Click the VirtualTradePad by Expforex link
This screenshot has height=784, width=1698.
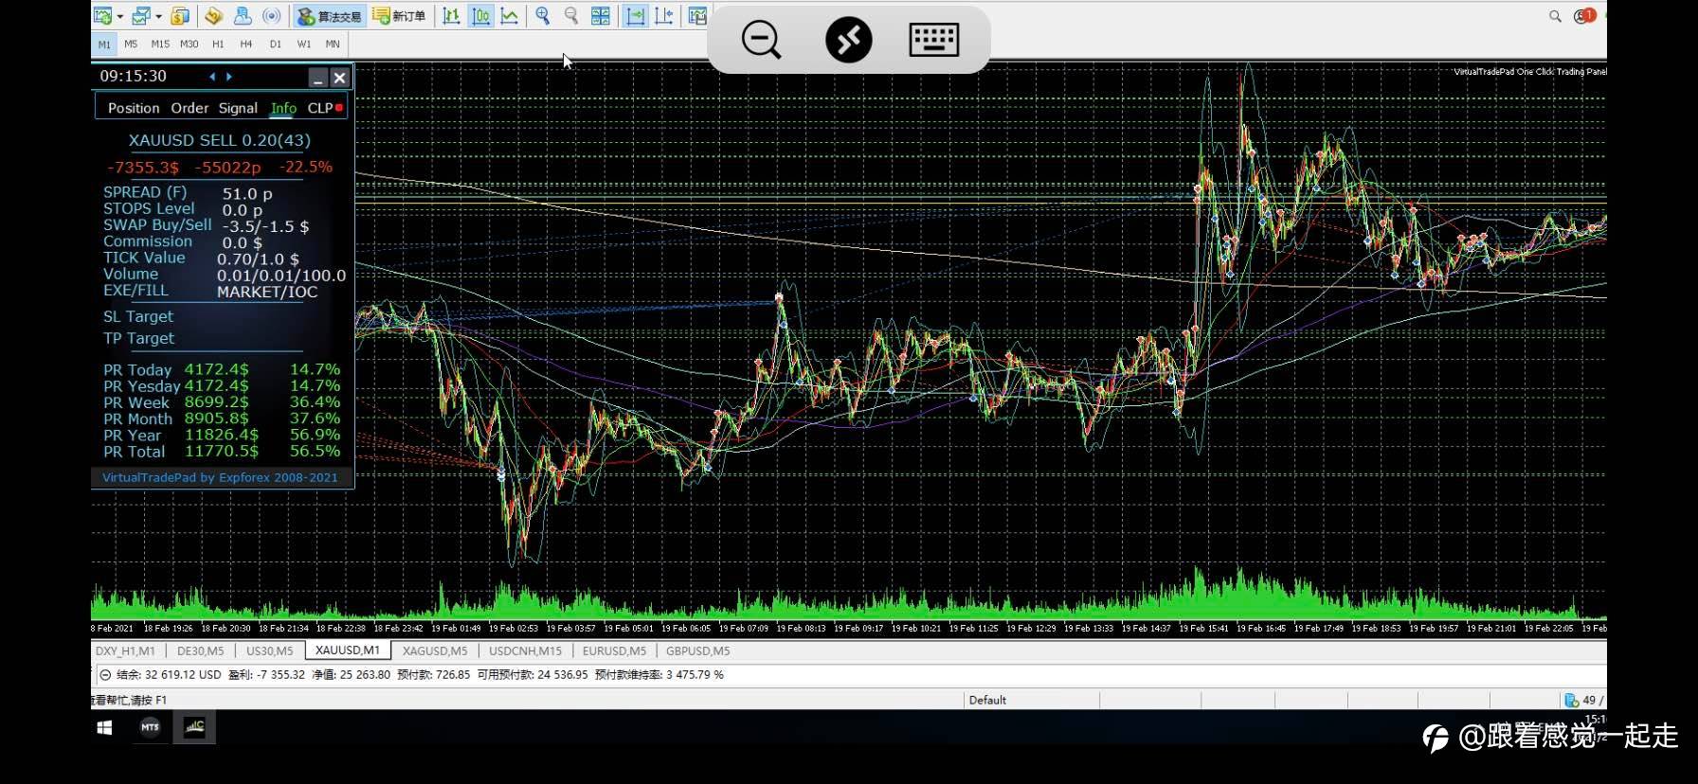pos(220,477)
